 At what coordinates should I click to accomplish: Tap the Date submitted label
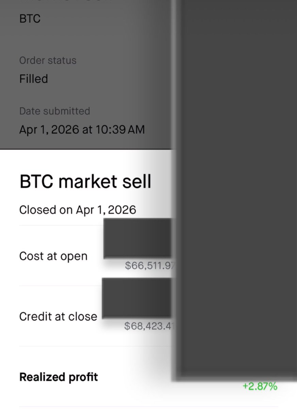click(x=54, y=111)
